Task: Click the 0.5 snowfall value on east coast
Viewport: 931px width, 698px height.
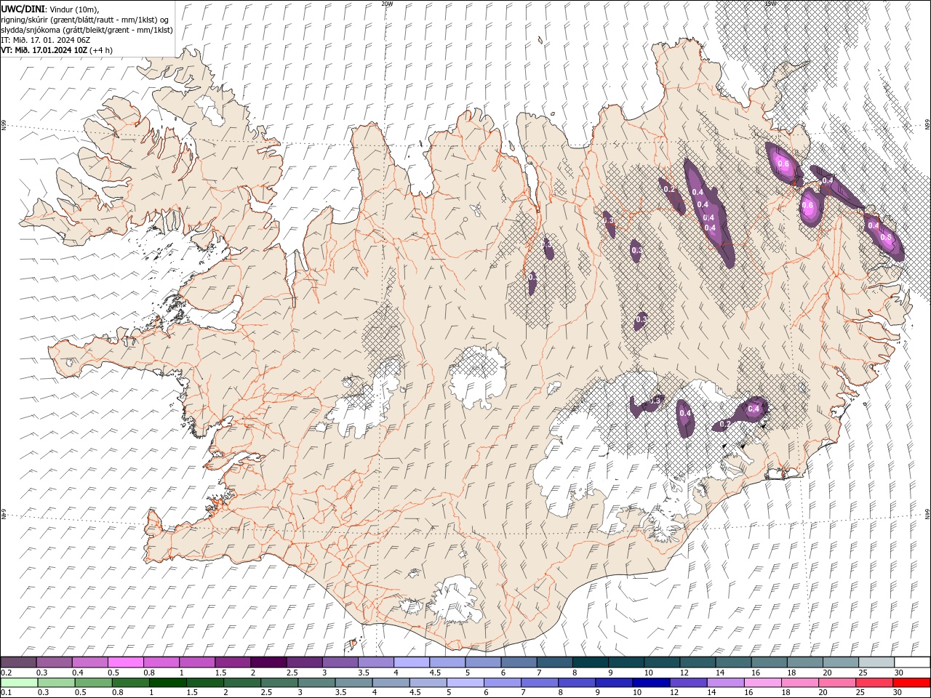Action: pos(886,238)
